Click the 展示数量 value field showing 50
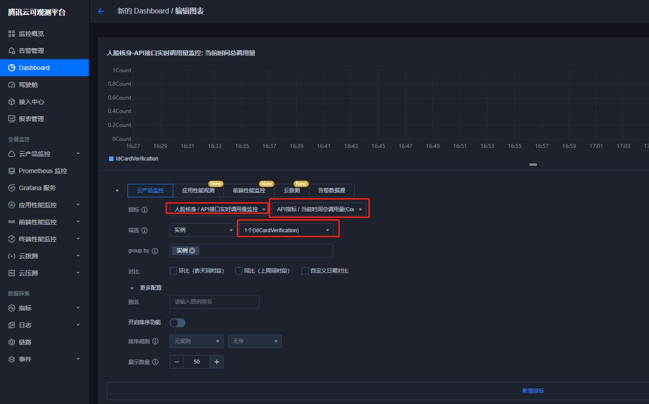Viewport: 649px width, 404px height. click(x=197, y=362)
